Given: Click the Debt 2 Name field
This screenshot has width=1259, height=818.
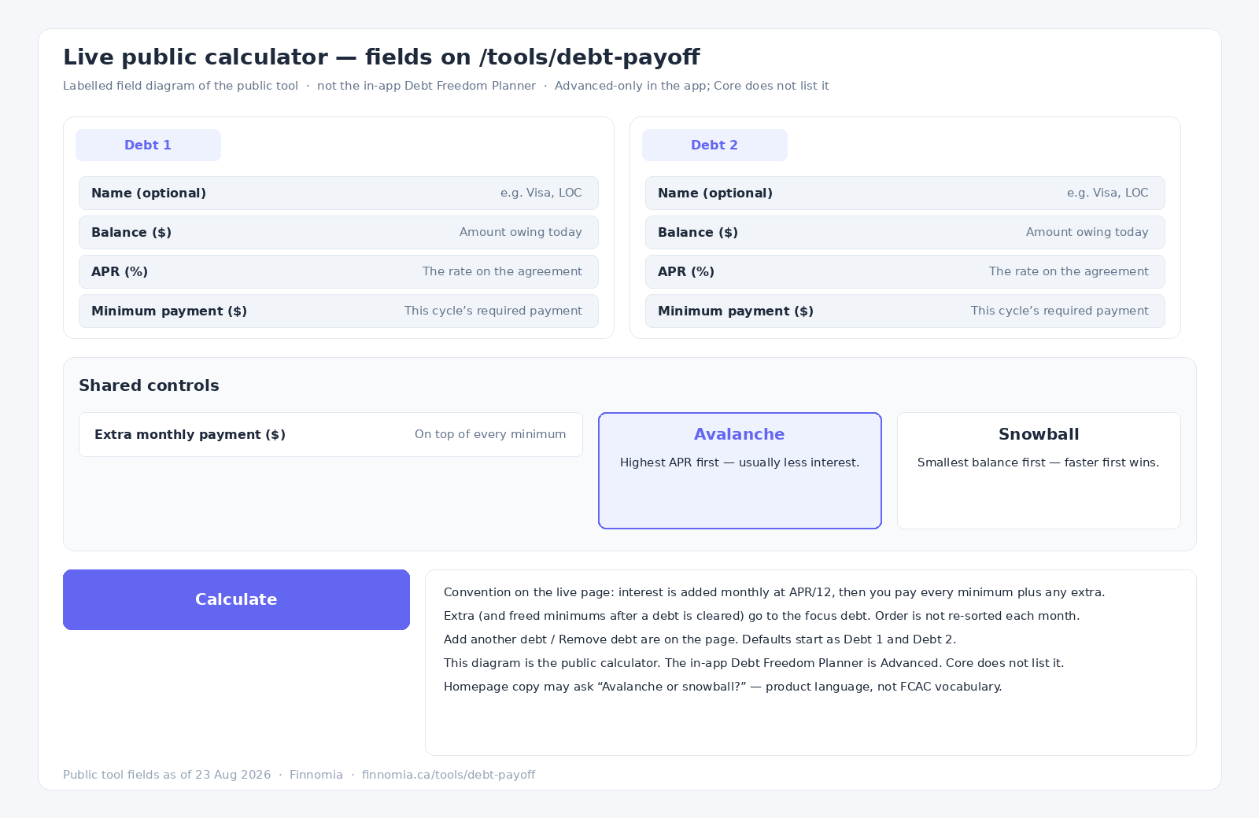Looking at the screenshot, I should click(905, 193).
